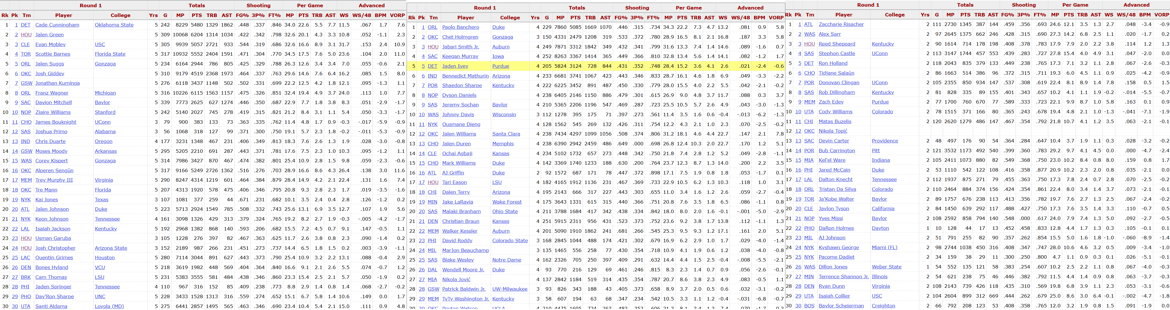The width and height of the screenshot is (1170, 310).
Task: Open the Purdue link in Jaden Ivey's row
Action: 501,66
